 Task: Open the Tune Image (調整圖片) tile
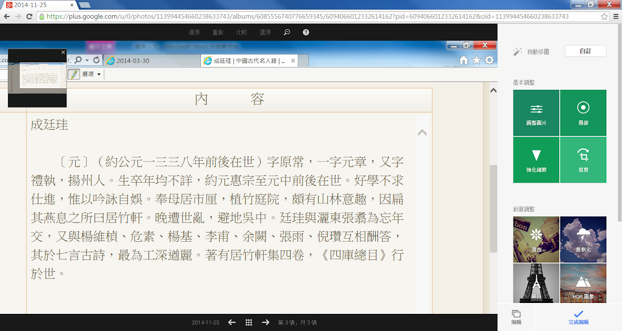[536, 113]
